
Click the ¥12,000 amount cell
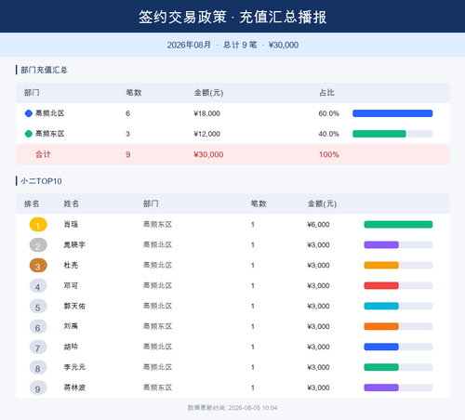[x=206, y=134]
